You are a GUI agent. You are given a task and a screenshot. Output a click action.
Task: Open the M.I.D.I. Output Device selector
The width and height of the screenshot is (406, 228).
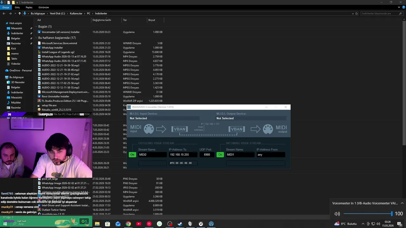(251, 118)
